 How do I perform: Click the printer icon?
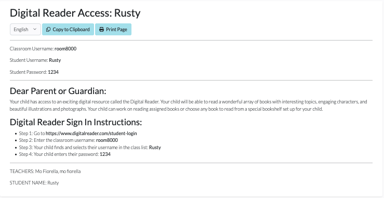[101, 30]
